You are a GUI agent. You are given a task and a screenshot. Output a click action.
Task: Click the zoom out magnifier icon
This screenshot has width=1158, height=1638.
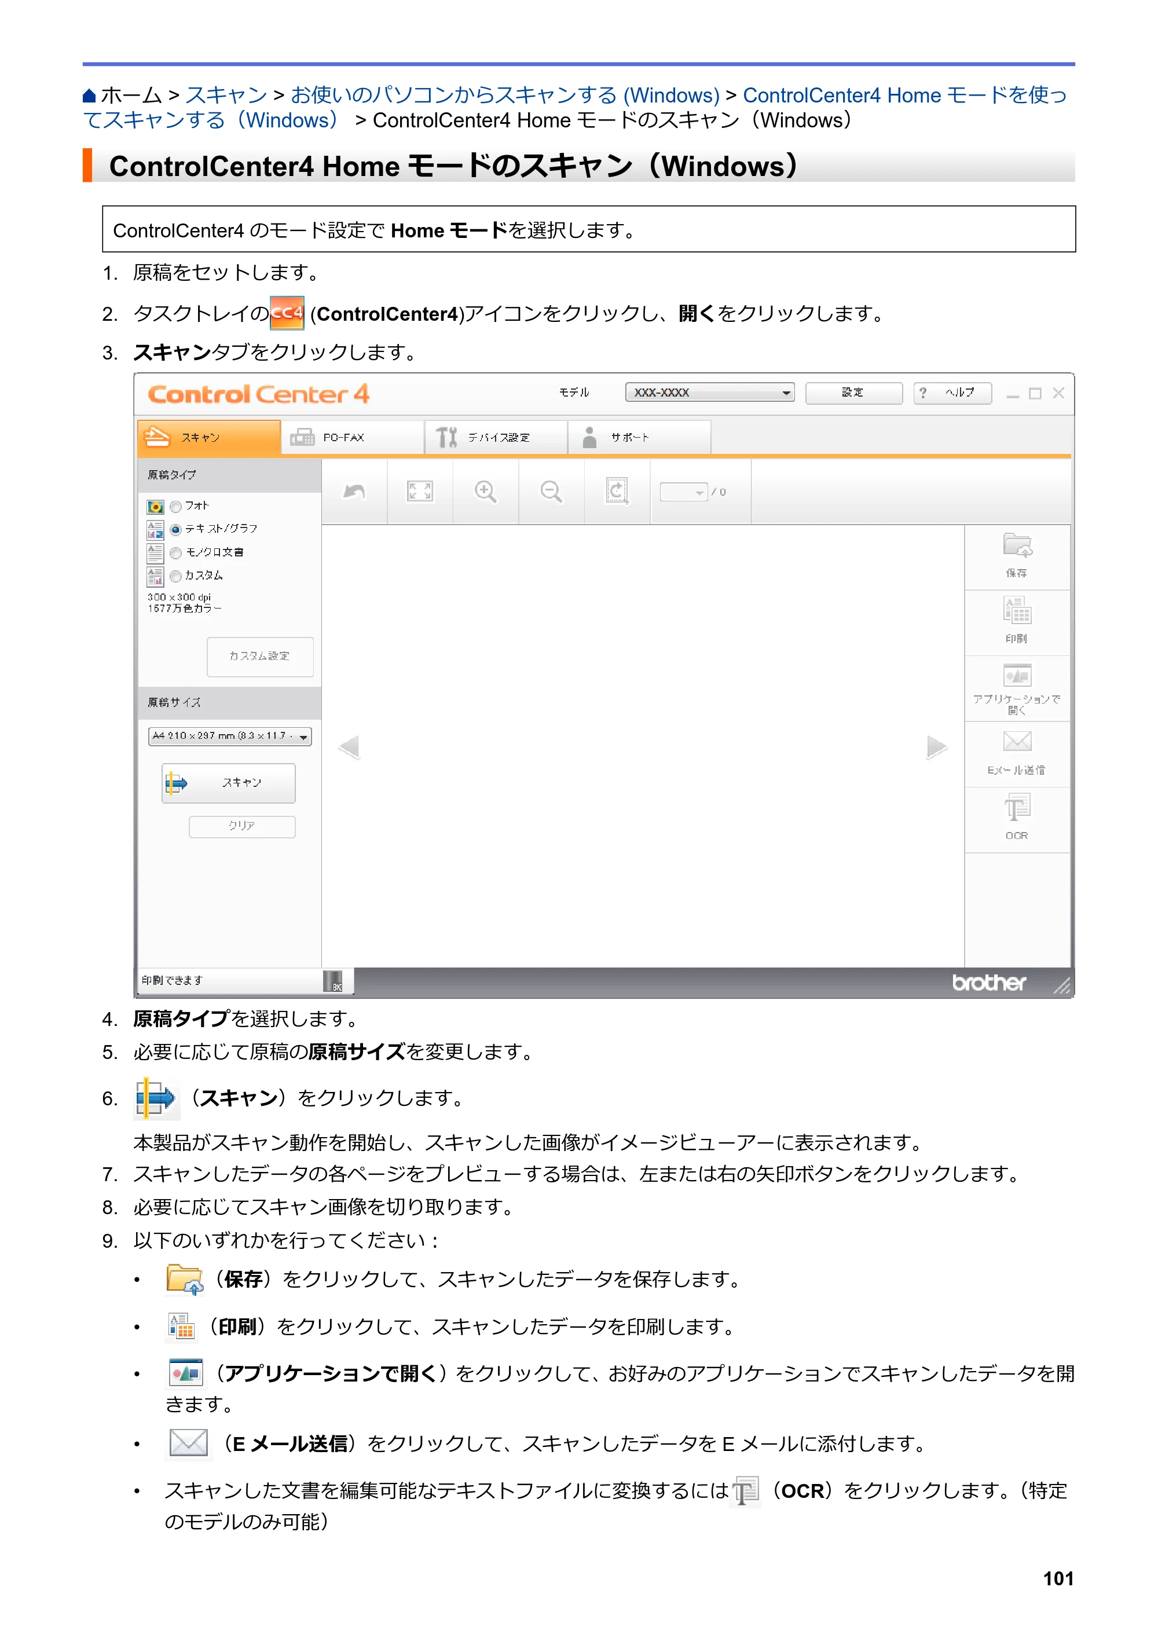(551, 492)
